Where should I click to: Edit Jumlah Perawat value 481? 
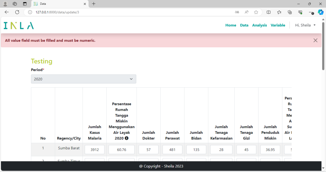[x=172, y=149]
